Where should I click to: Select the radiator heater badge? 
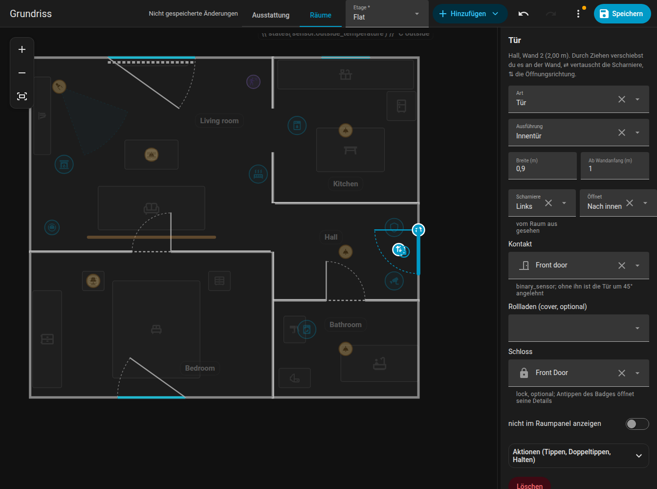click(x=258, y=174)
